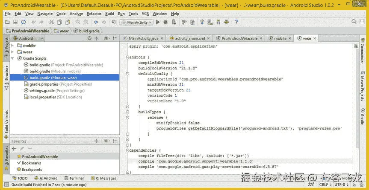This screenshot has width=369, height=190.
Task: Close the wear editor tab
Action: [314, 38]
